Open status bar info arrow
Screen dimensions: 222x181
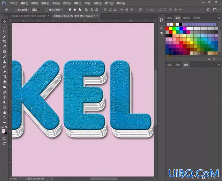click(52, 179)
